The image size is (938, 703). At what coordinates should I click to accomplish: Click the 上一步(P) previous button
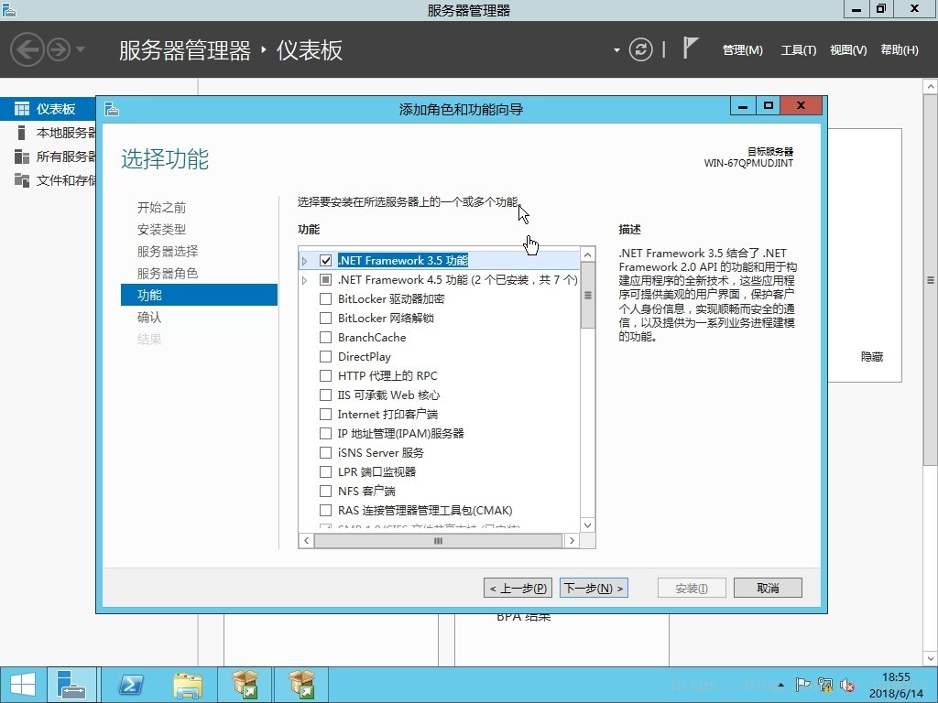(518, 588)
